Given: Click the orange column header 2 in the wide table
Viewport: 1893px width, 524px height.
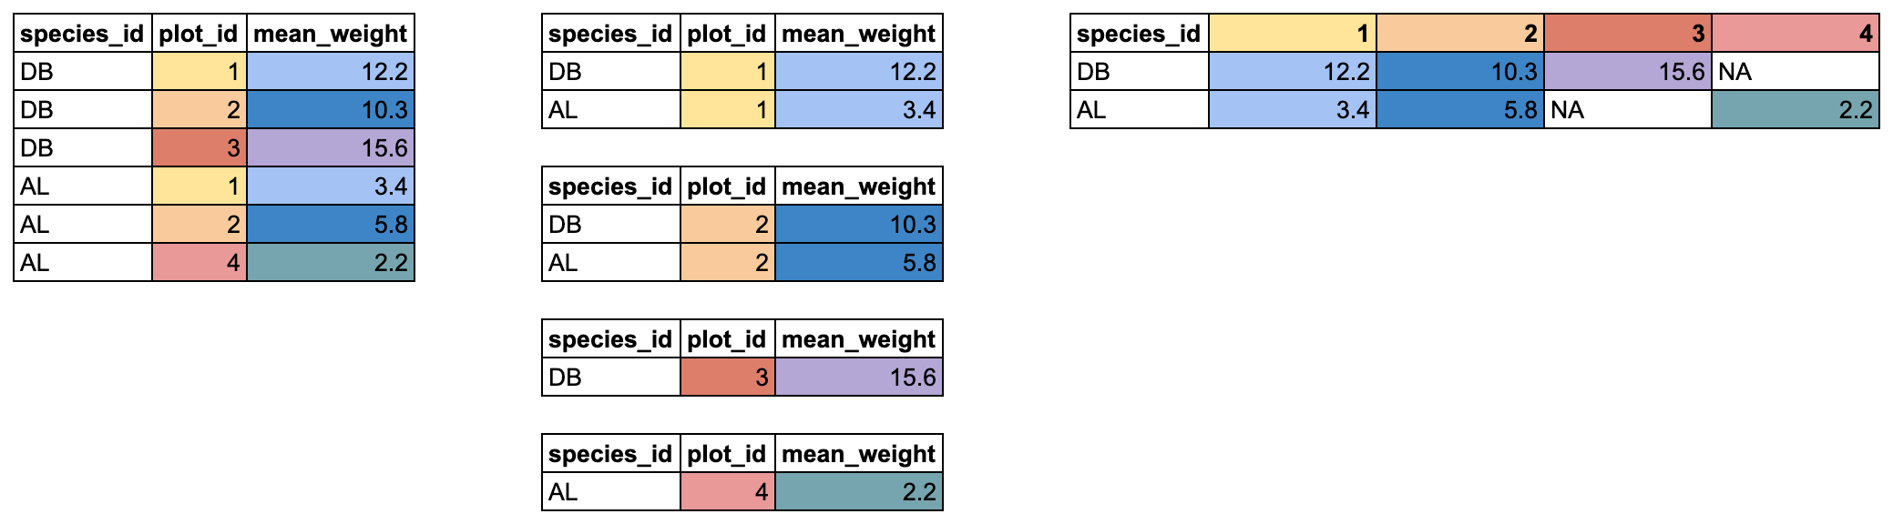Looking at the screenshot, I should coord(1459,34).
